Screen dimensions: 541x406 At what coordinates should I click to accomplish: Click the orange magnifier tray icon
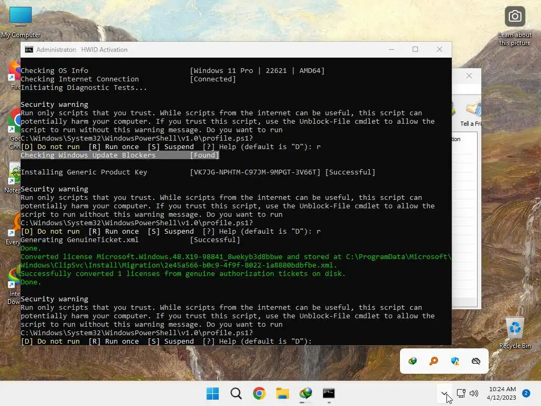click(434, 361)
